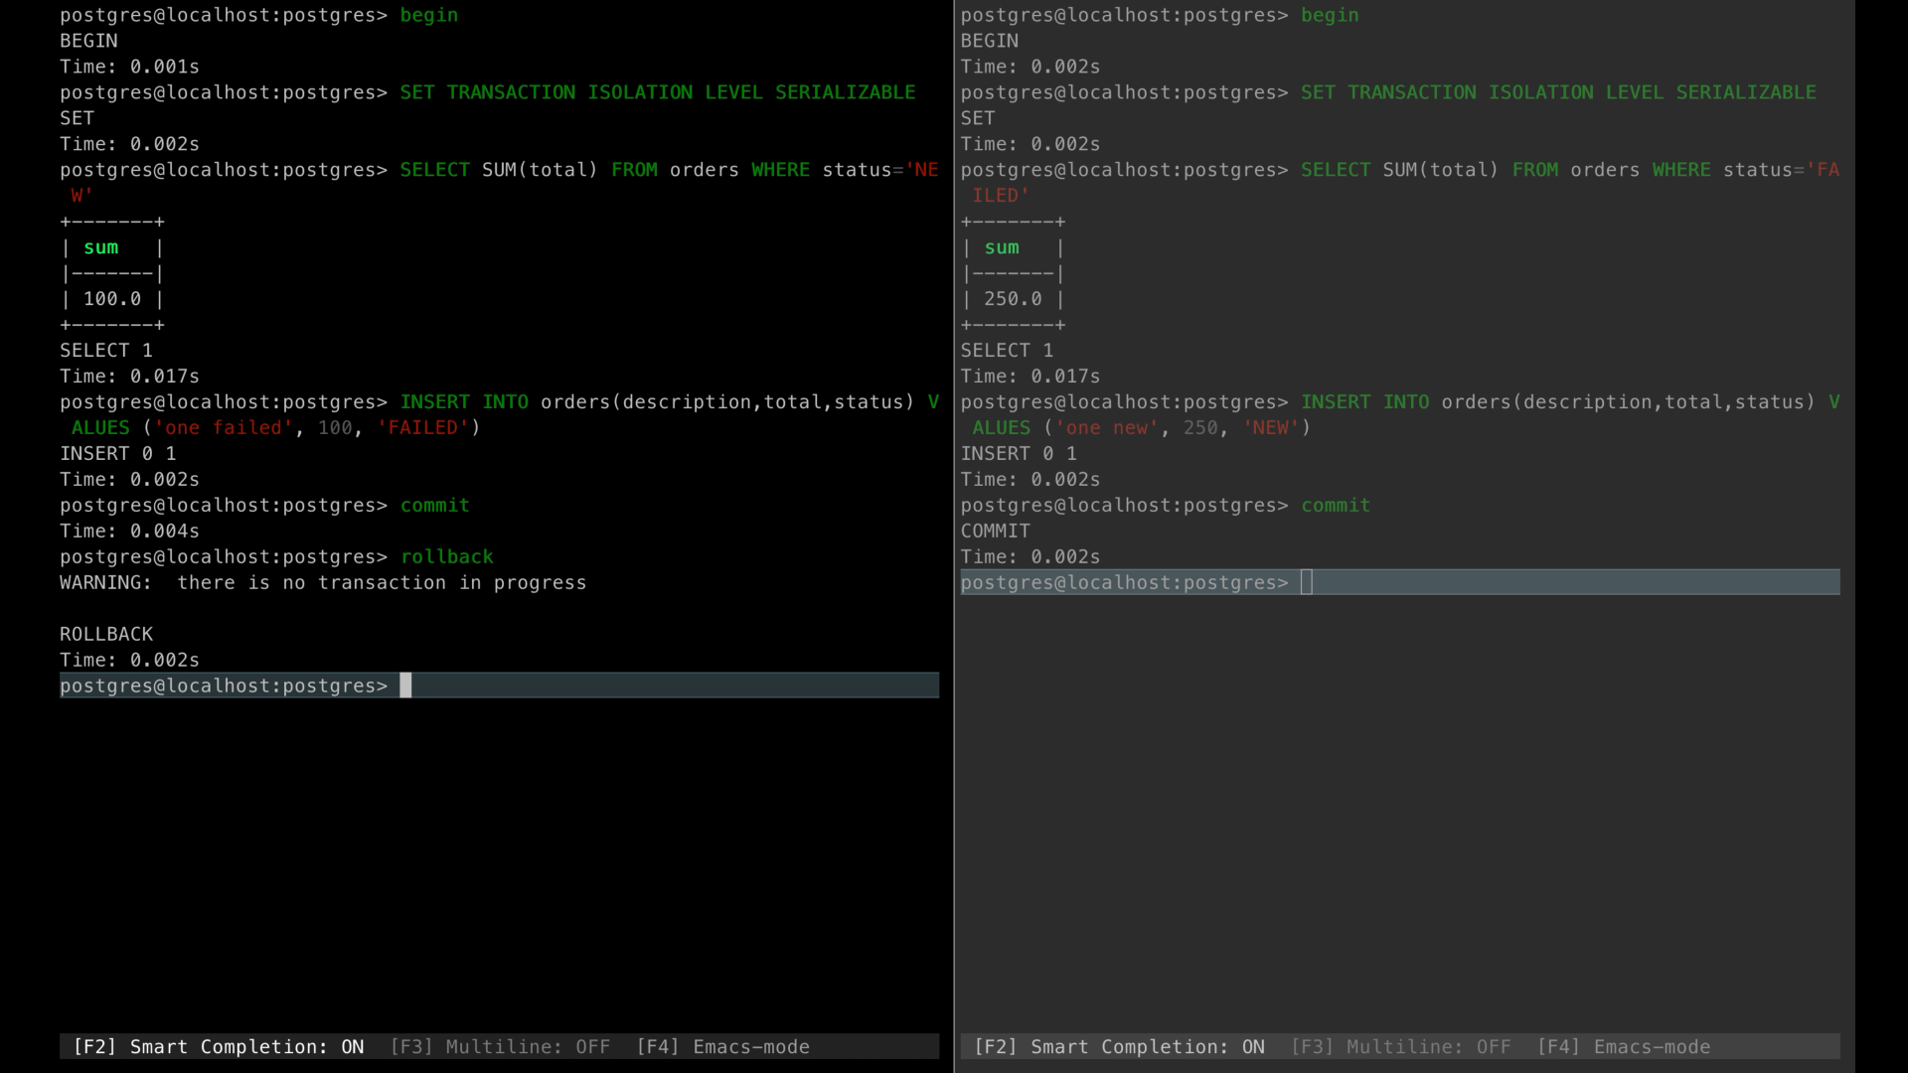
Task: Select the sum column header showing 100.0
Action: tap(101, 247)
